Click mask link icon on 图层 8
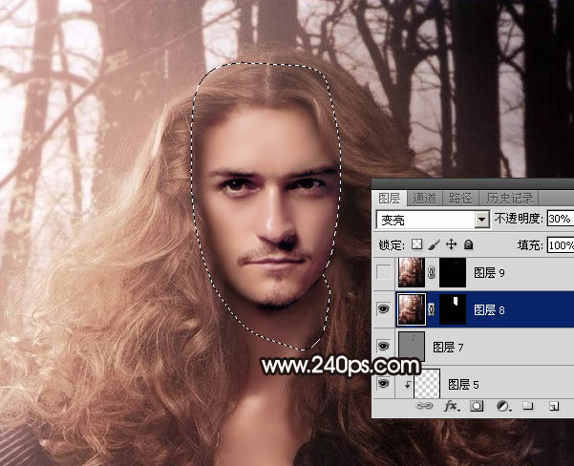 [x=432, y=309]
